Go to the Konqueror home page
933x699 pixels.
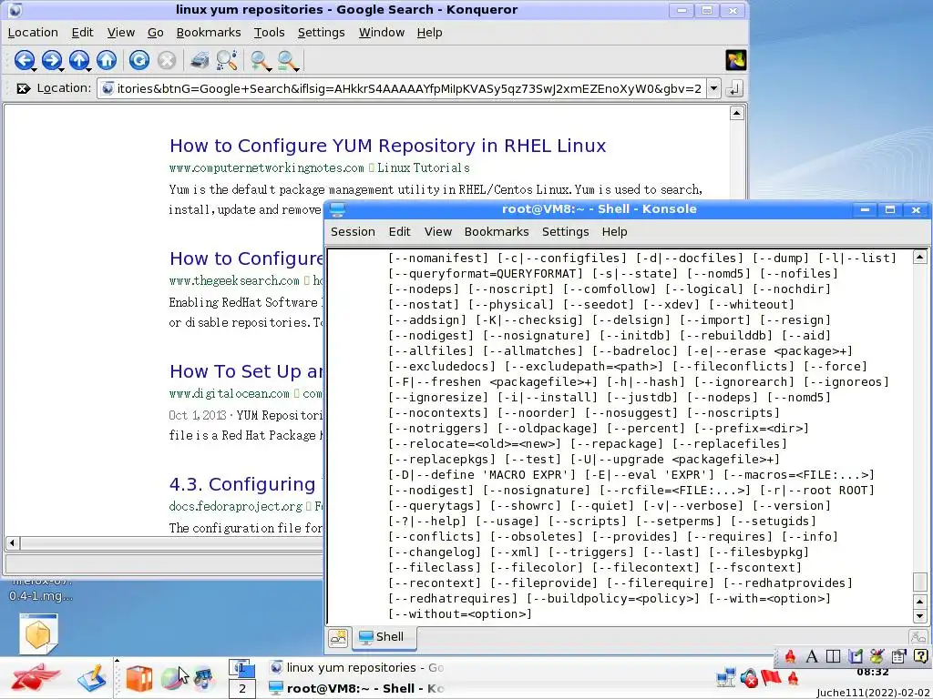[x=107, y=60]
